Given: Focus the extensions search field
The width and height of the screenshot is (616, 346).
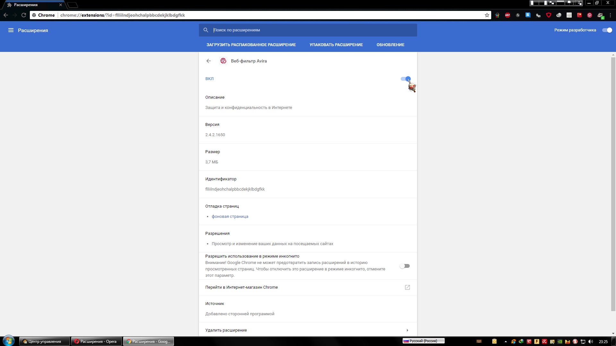Looking at the screenshot, I should tap(308, 30).
